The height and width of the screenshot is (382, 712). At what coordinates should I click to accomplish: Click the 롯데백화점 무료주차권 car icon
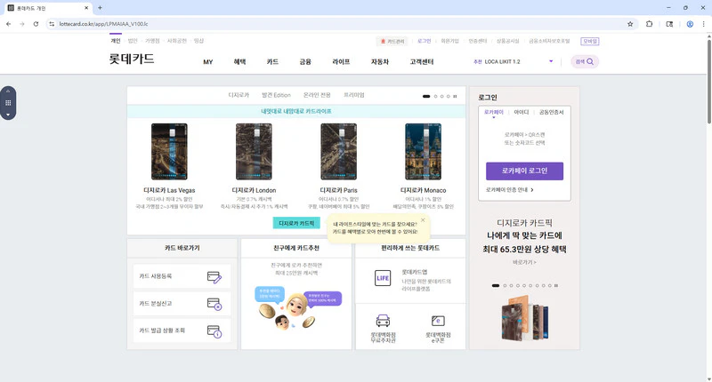(x=383, y=321)
